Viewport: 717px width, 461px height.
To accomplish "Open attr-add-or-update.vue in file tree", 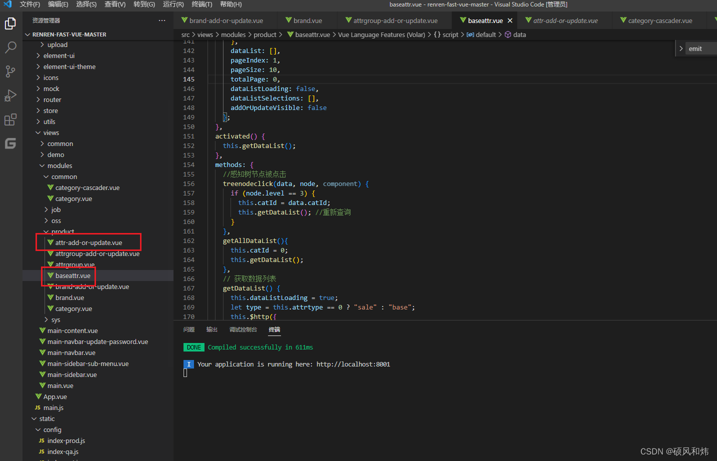I will 88,242.
